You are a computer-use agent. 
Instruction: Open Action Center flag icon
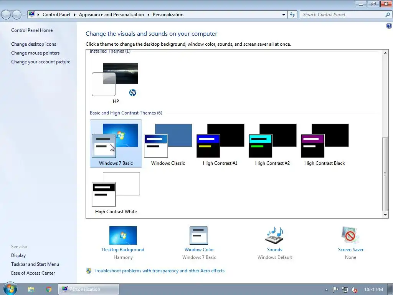335,290
